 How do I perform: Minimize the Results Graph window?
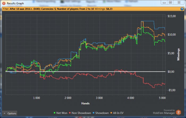164,2
